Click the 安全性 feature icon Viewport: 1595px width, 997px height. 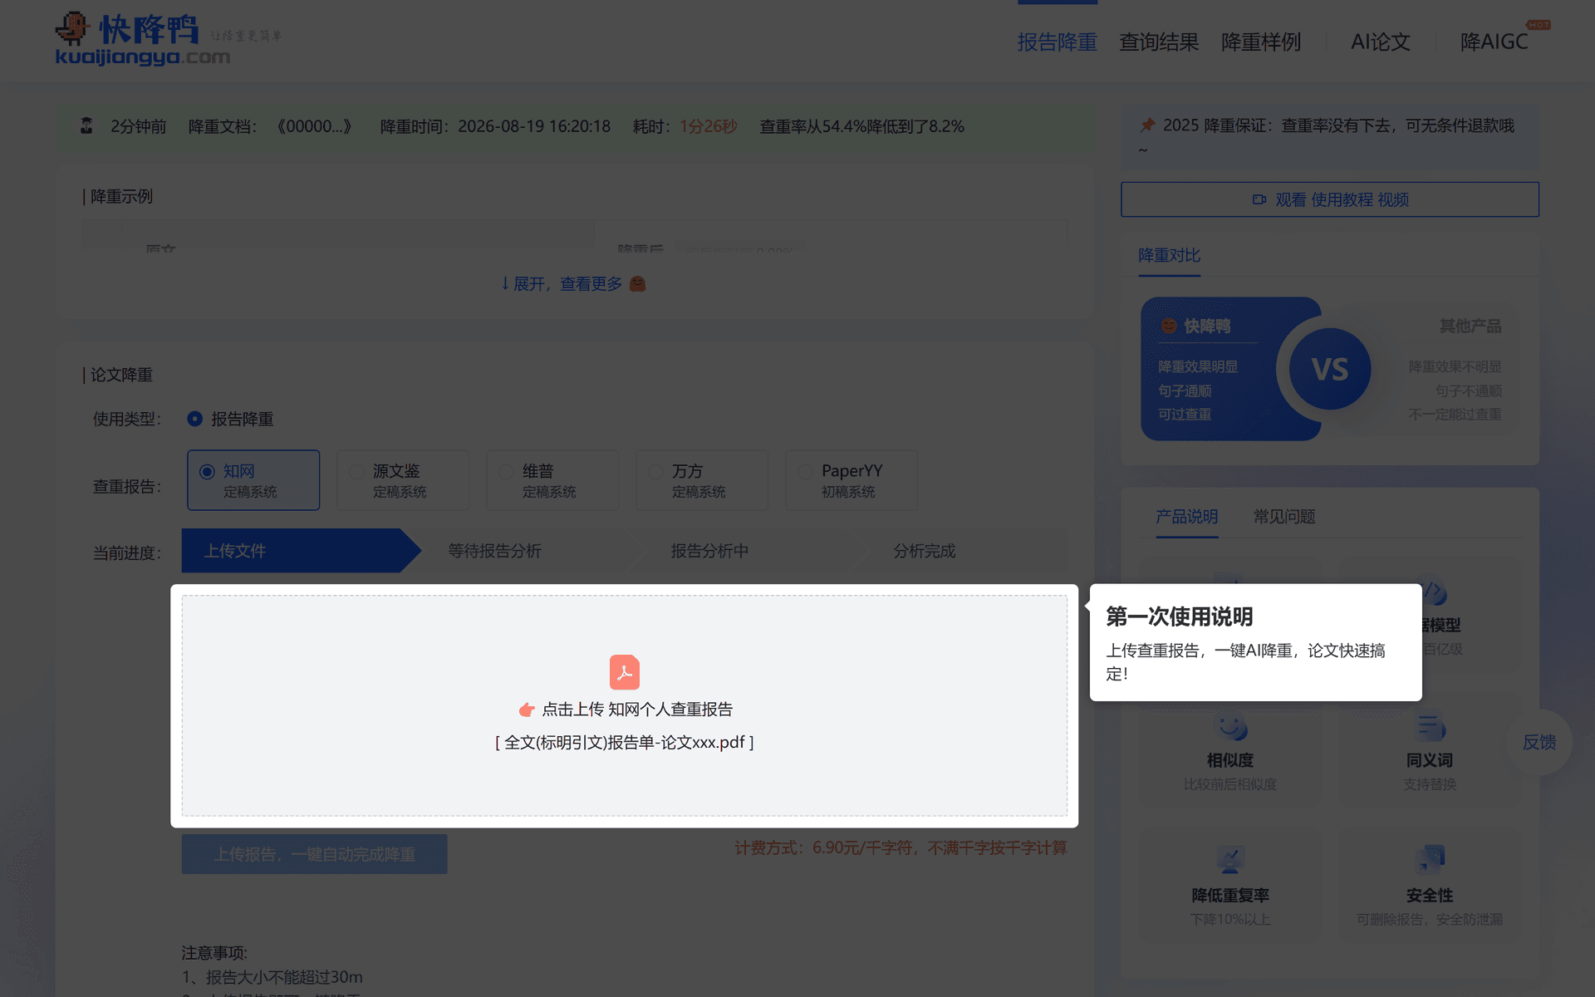click(x=1430, y=859)
